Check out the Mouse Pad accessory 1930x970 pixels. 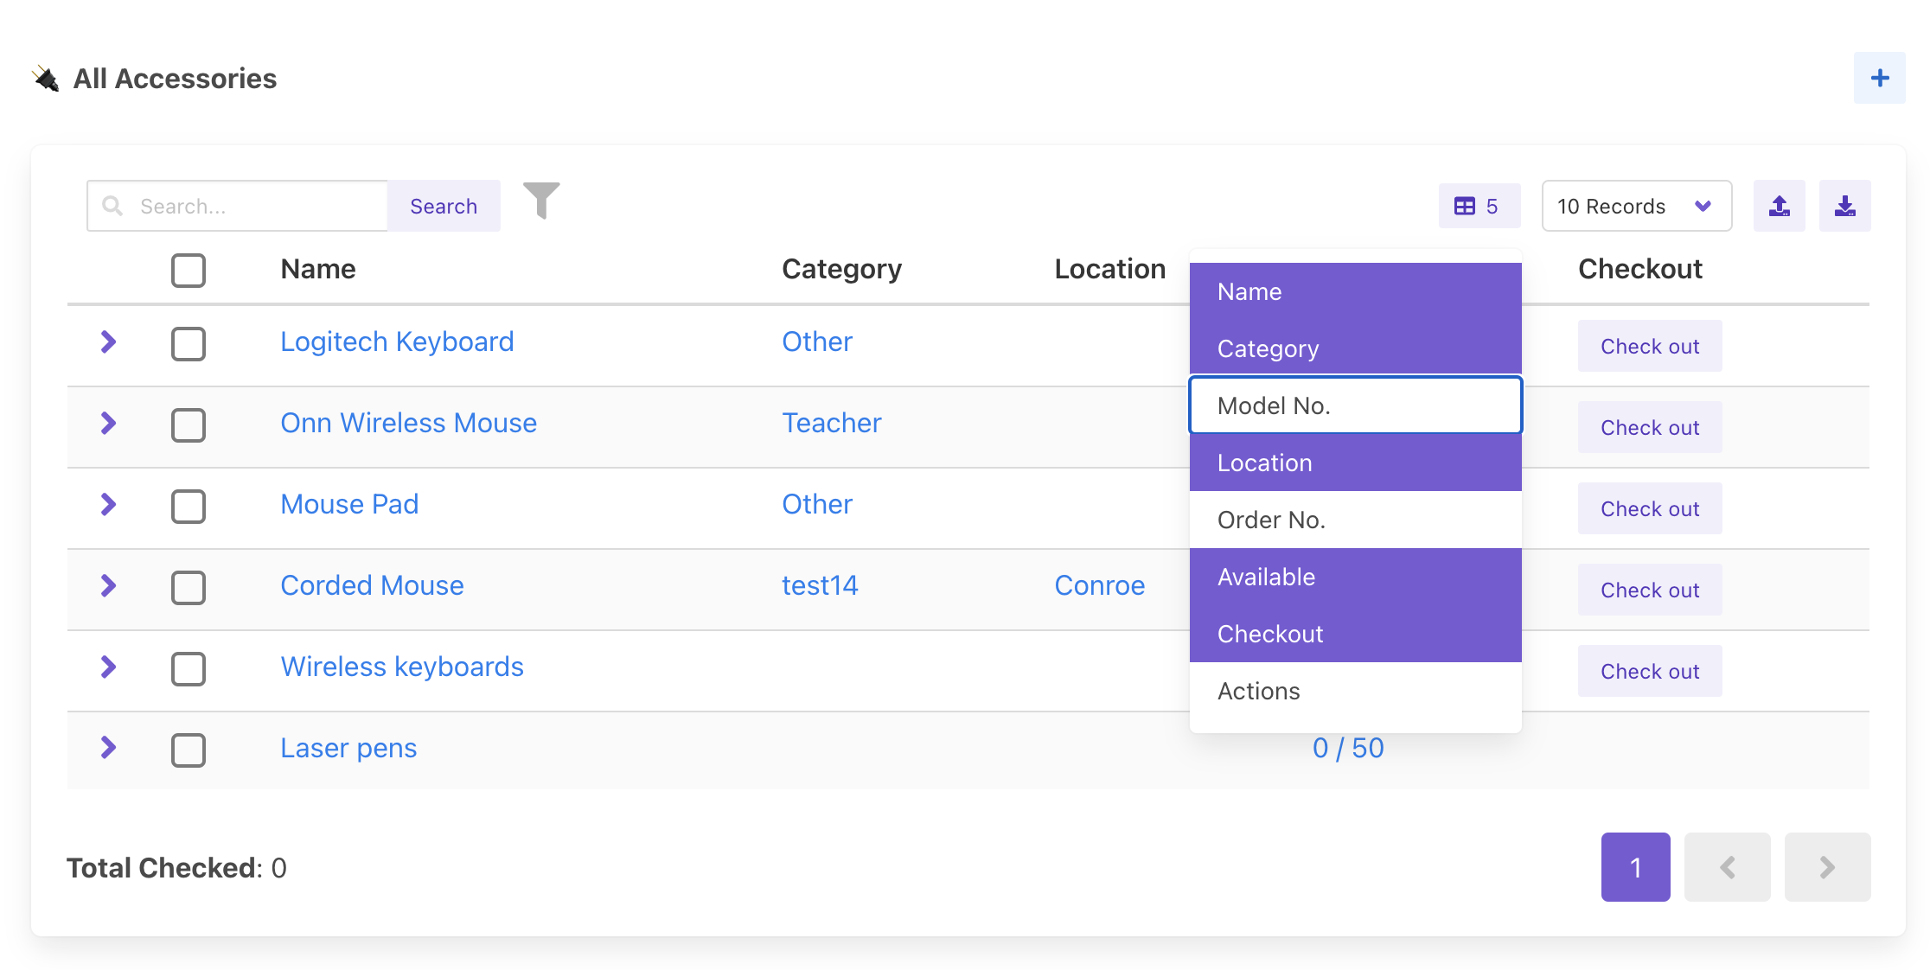pos(1649,508)
